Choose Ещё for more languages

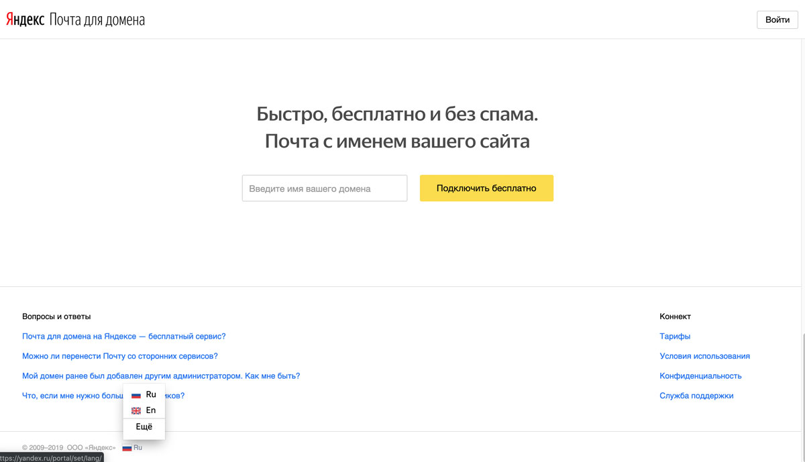[x=144, y=426]
